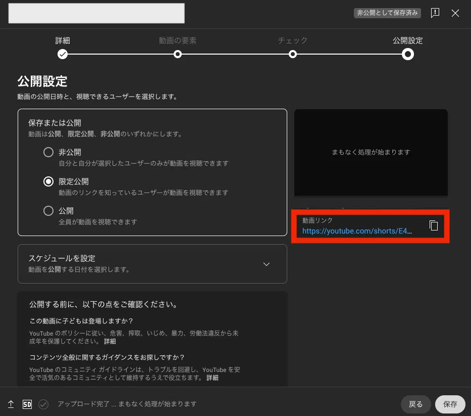The image size is (471, 416).
Task: Click 'この動画に子どもは登場しますか？' text
Action: coord(81,321)
